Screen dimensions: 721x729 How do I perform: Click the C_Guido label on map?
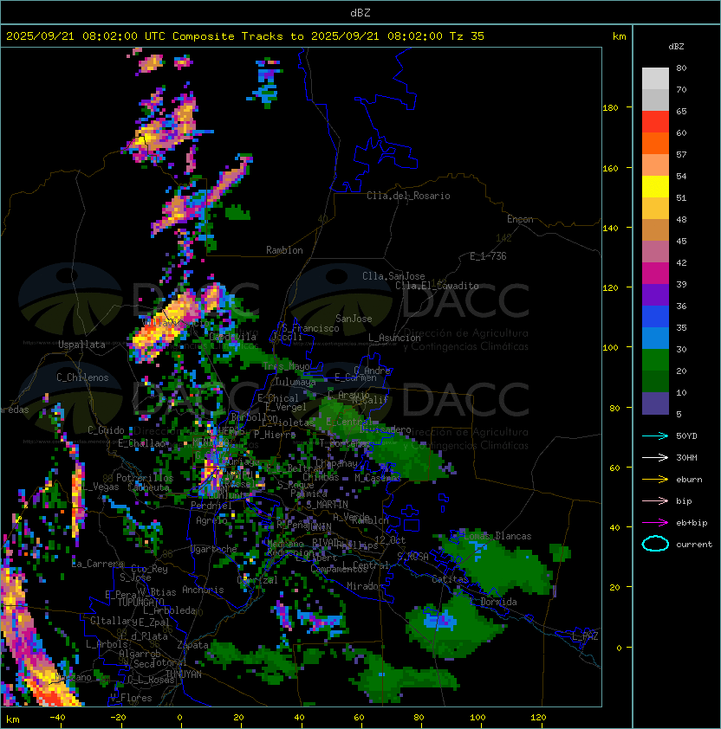click(x=106, y=430)
